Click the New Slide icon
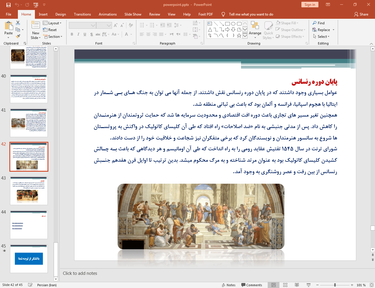This screenshot has width=375, height=288. (x=35, y=25)
